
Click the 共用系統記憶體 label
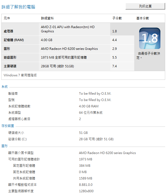(24, 178)
